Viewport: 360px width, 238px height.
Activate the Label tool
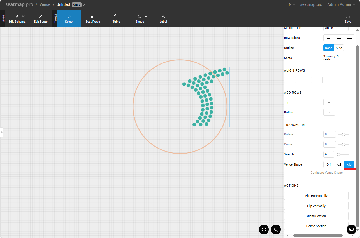click(x=163, y=18)
